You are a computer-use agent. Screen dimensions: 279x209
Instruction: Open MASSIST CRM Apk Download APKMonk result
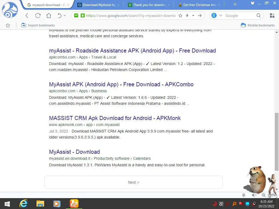point(115,118)
